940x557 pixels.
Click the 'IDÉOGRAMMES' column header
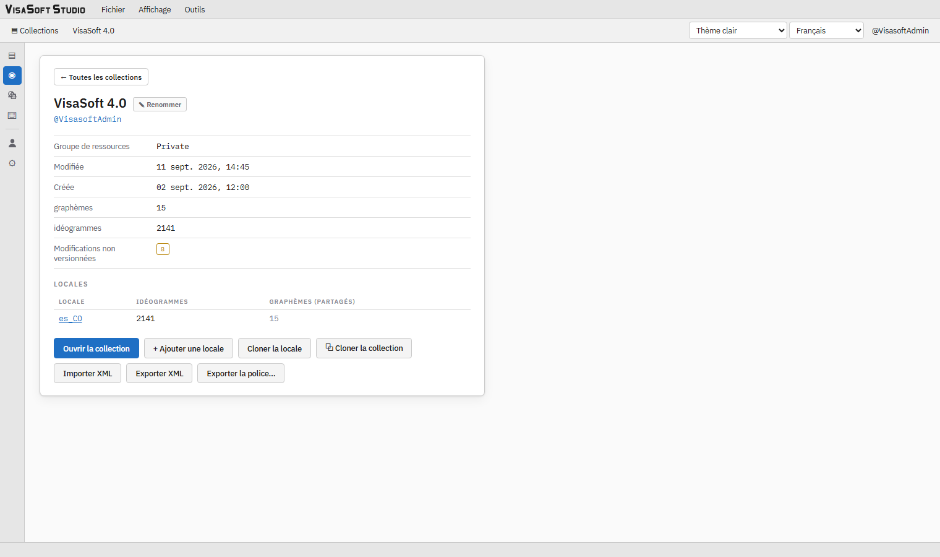[x=162, y=301]
